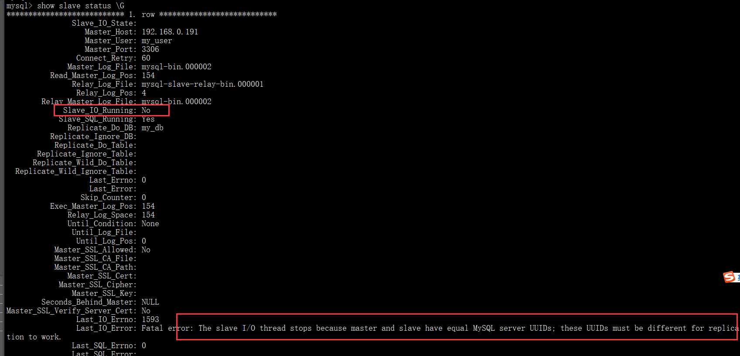Click the Replicate_Wild_Do_Table label
The image size is (740, 356).
pyautogui.click(x=85, y=163)
